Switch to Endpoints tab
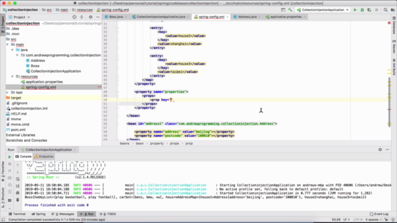This screenshot has width=397, height=223. click(x=44, y=157)
